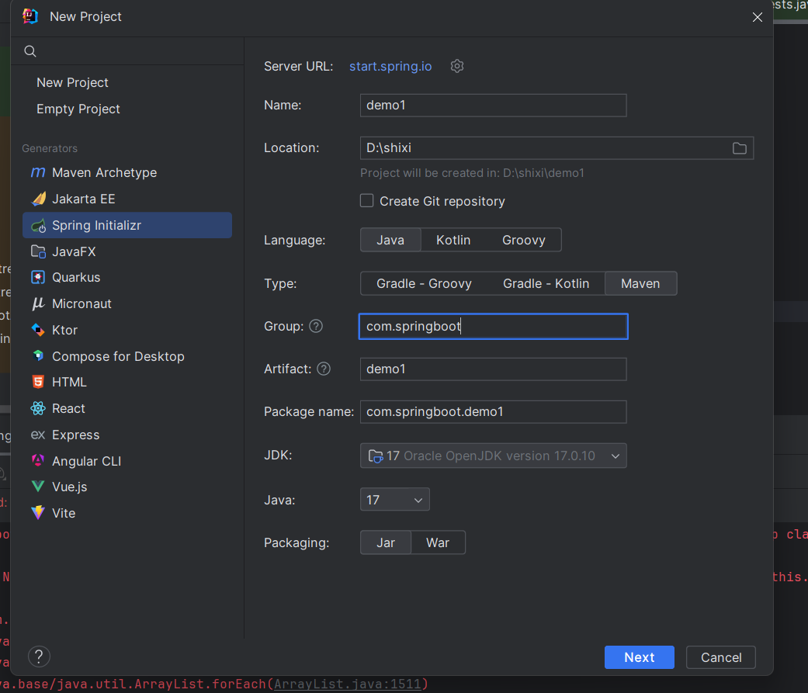Click the Express ex icon

38,435
